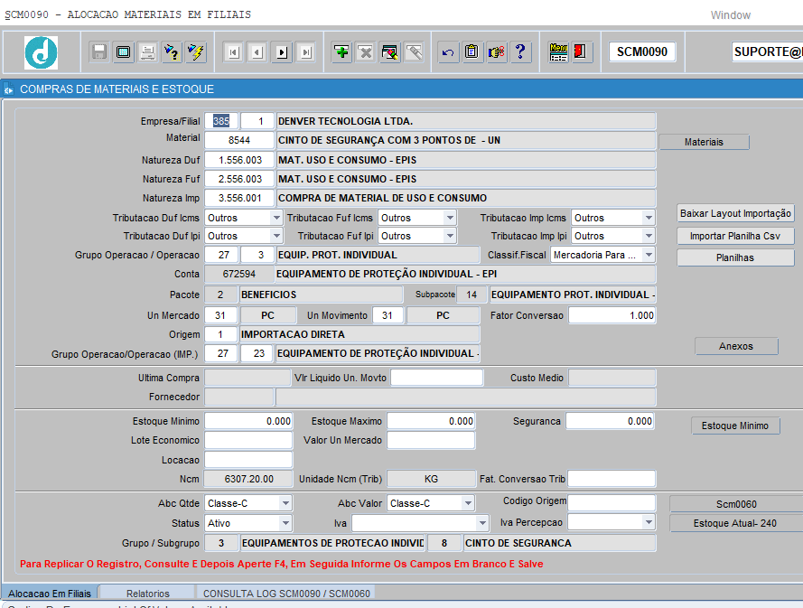This screenshot has height=608, width=803.
Task: Delete record with X icon
Action: tap(366, 52)
